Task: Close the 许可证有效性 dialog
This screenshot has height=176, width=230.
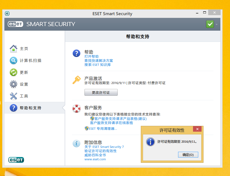Action: point(197,129)
